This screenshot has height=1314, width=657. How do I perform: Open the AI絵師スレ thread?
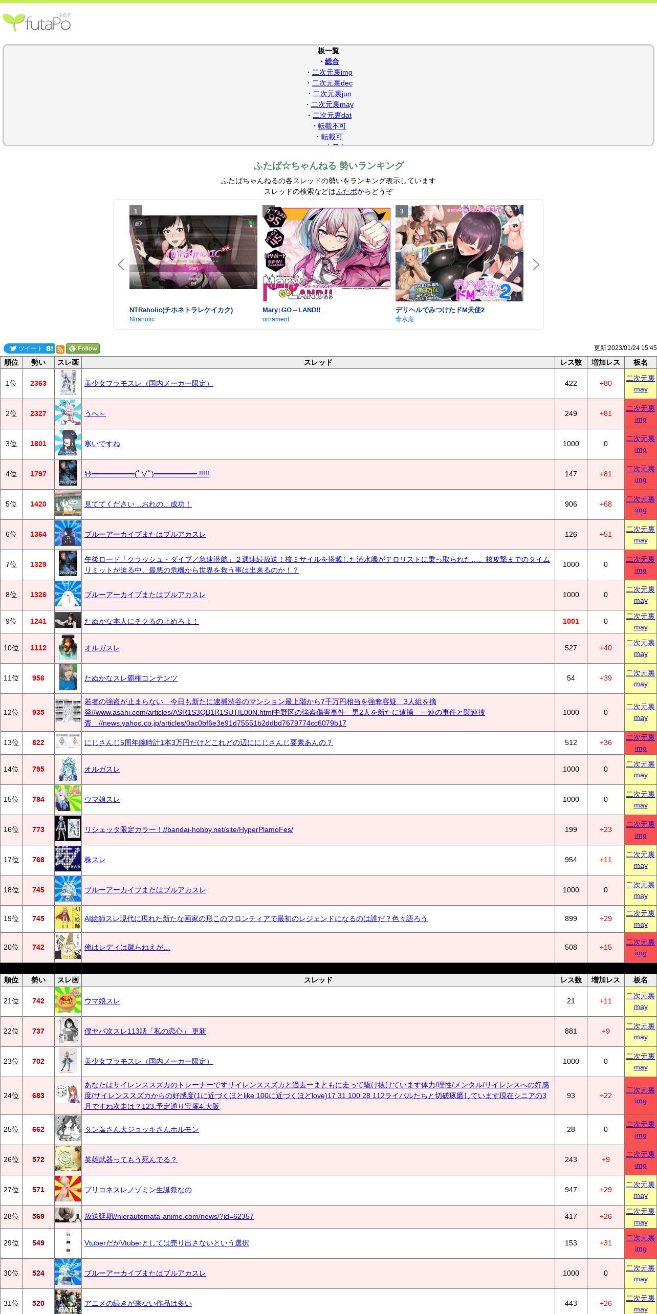256,918
